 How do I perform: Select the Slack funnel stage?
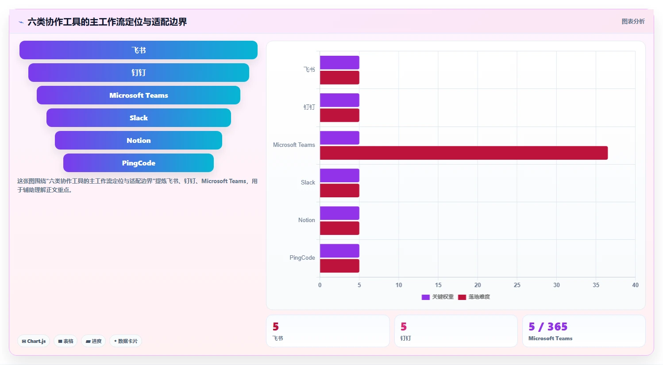[x=139, y=118]
